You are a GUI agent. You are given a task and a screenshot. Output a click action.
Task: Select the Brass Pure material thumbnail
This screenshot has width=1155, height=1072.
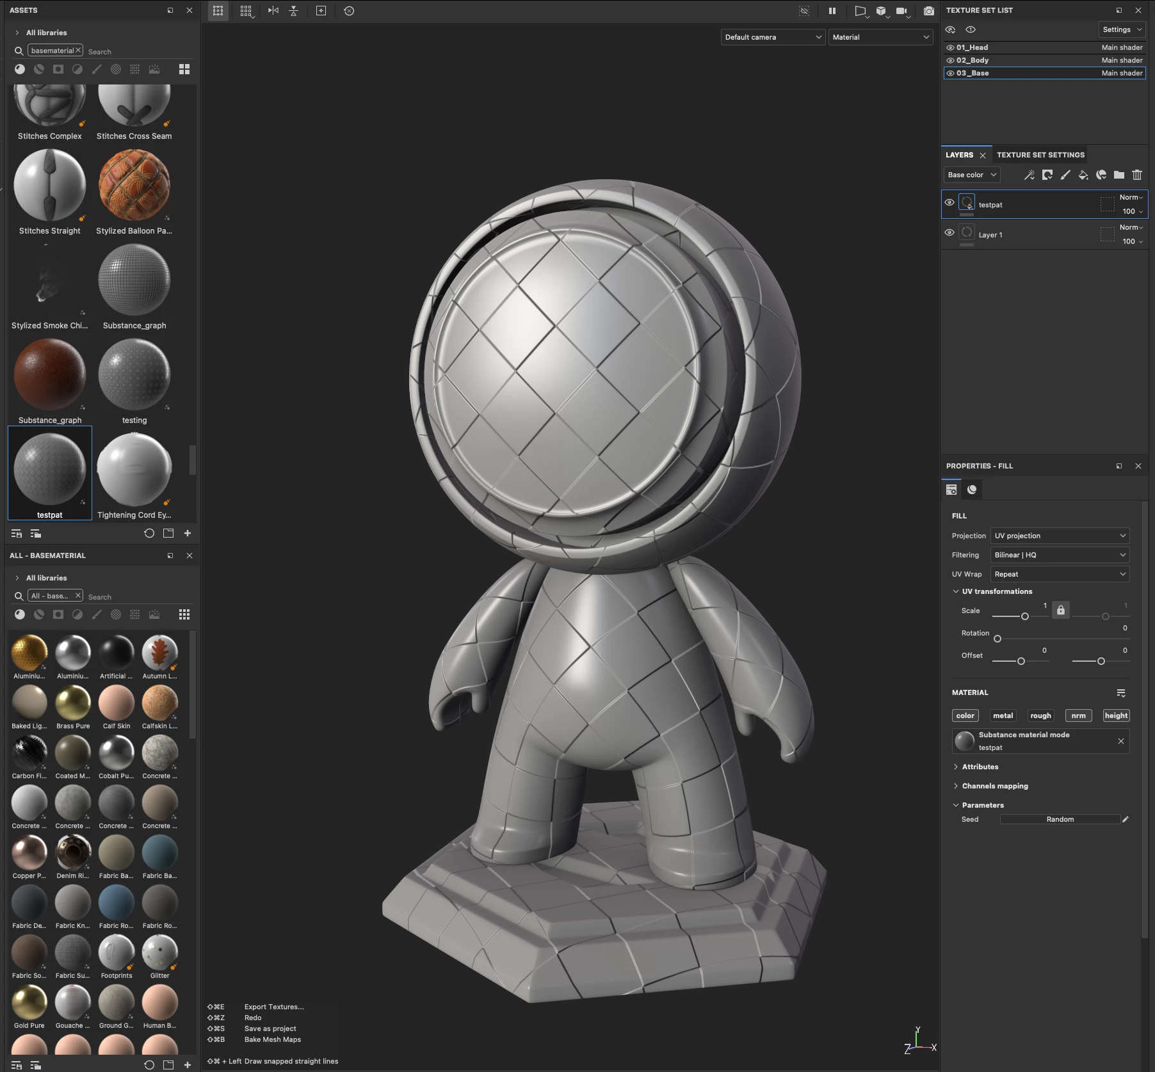pos(73,703)
